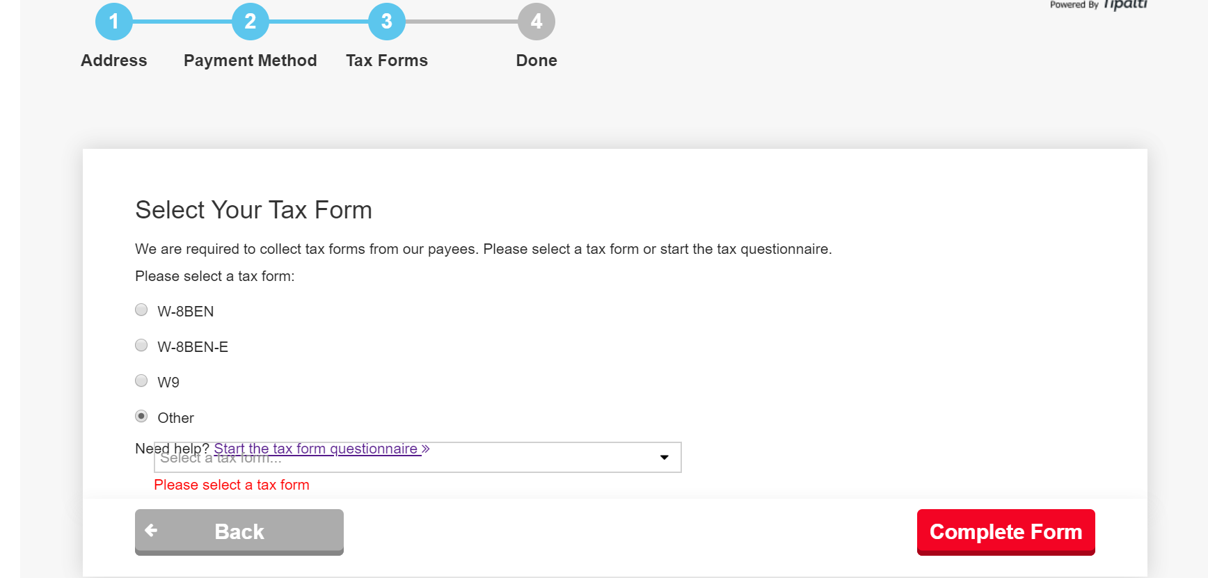Click the W9 option label text
This screenshot has height=578, width=1208.
(168, 383)
